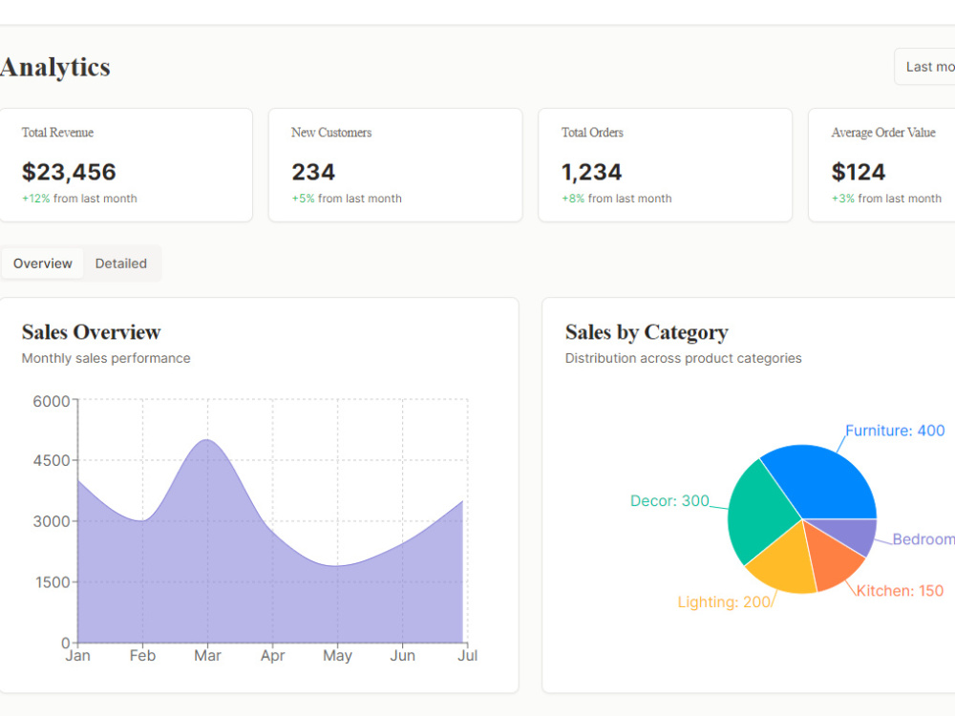This screenshot has width=955, height=716.
Task: Click the 6000 y-axis label
Action: click(x=52, y=401)
